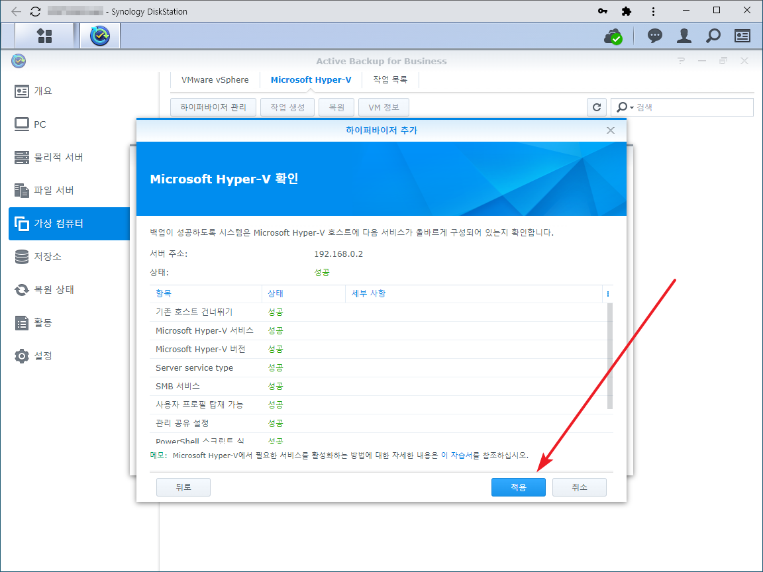The height and width of the screenshot is (572, 763).
Task: Open the search filter magnifier dropdown
Action: [x=625, y=107]
